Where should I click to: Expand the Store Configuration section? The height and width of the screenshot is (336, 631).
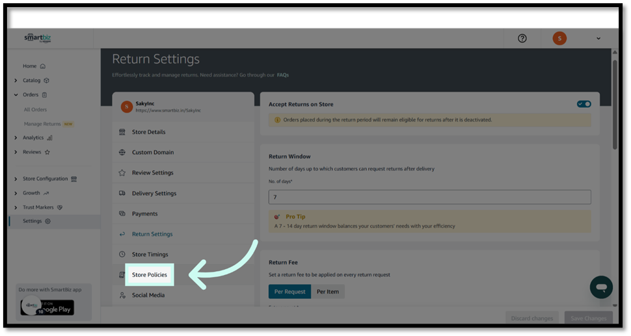tap(16, 179)
